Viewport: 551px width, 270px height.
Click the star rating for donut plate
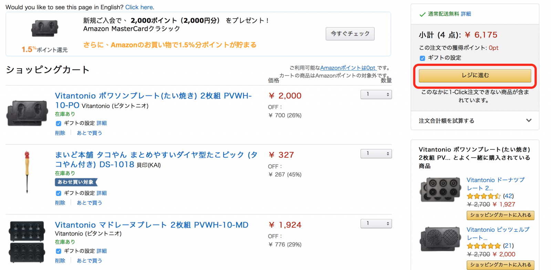[484, 196]
